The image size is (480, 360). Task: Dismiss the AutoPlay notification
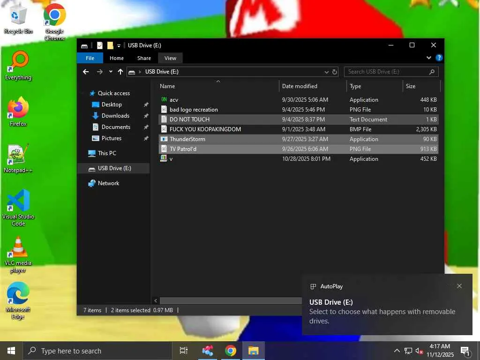tap(459, 286)
